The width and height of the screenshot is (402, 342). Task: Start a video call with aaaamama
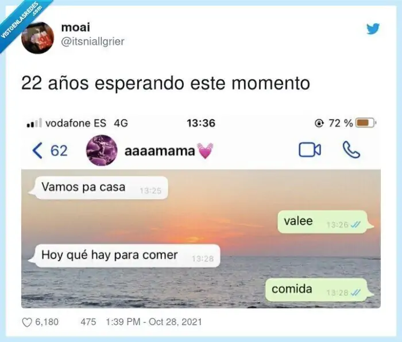310,149
